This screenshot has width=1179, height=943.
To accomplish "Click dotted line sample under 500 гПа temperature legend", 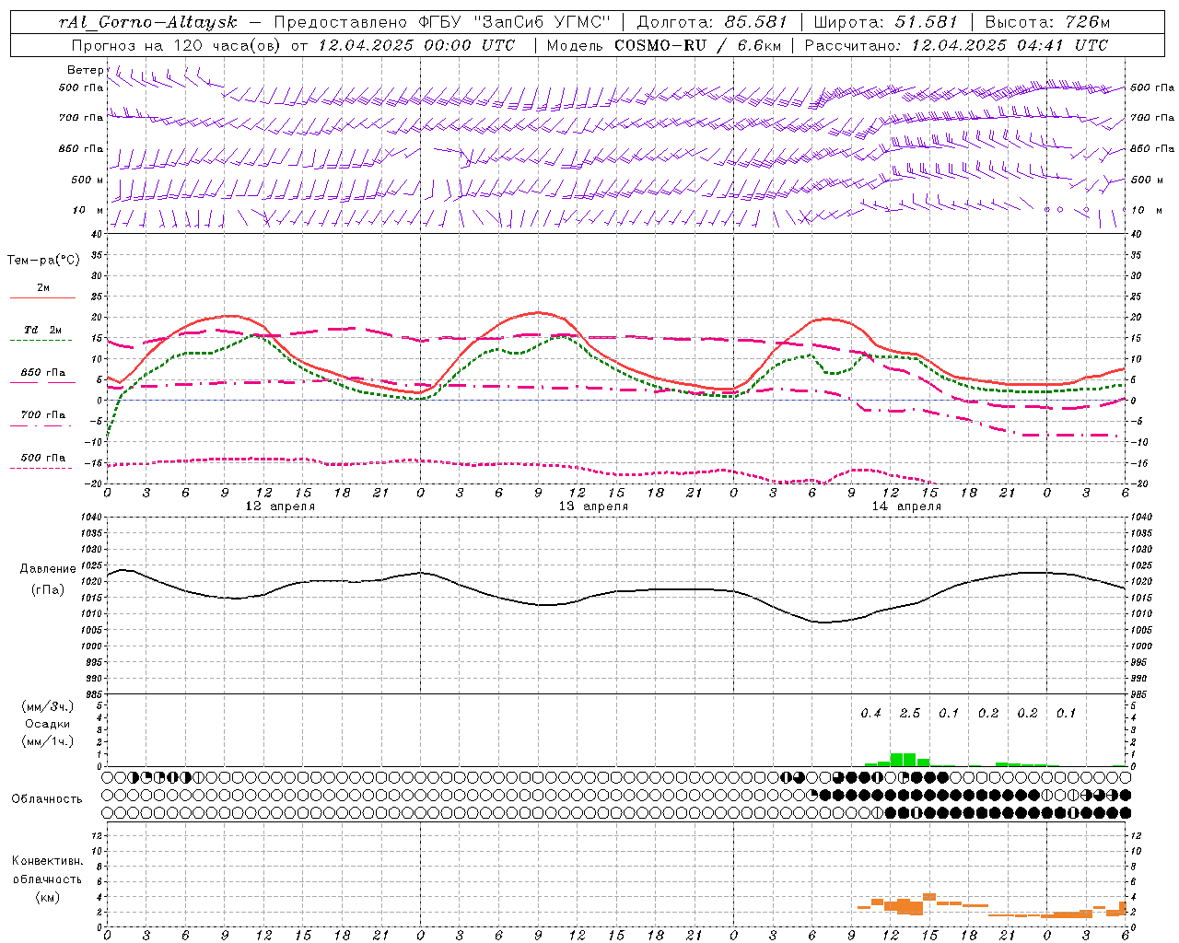I will coord(41,469).
